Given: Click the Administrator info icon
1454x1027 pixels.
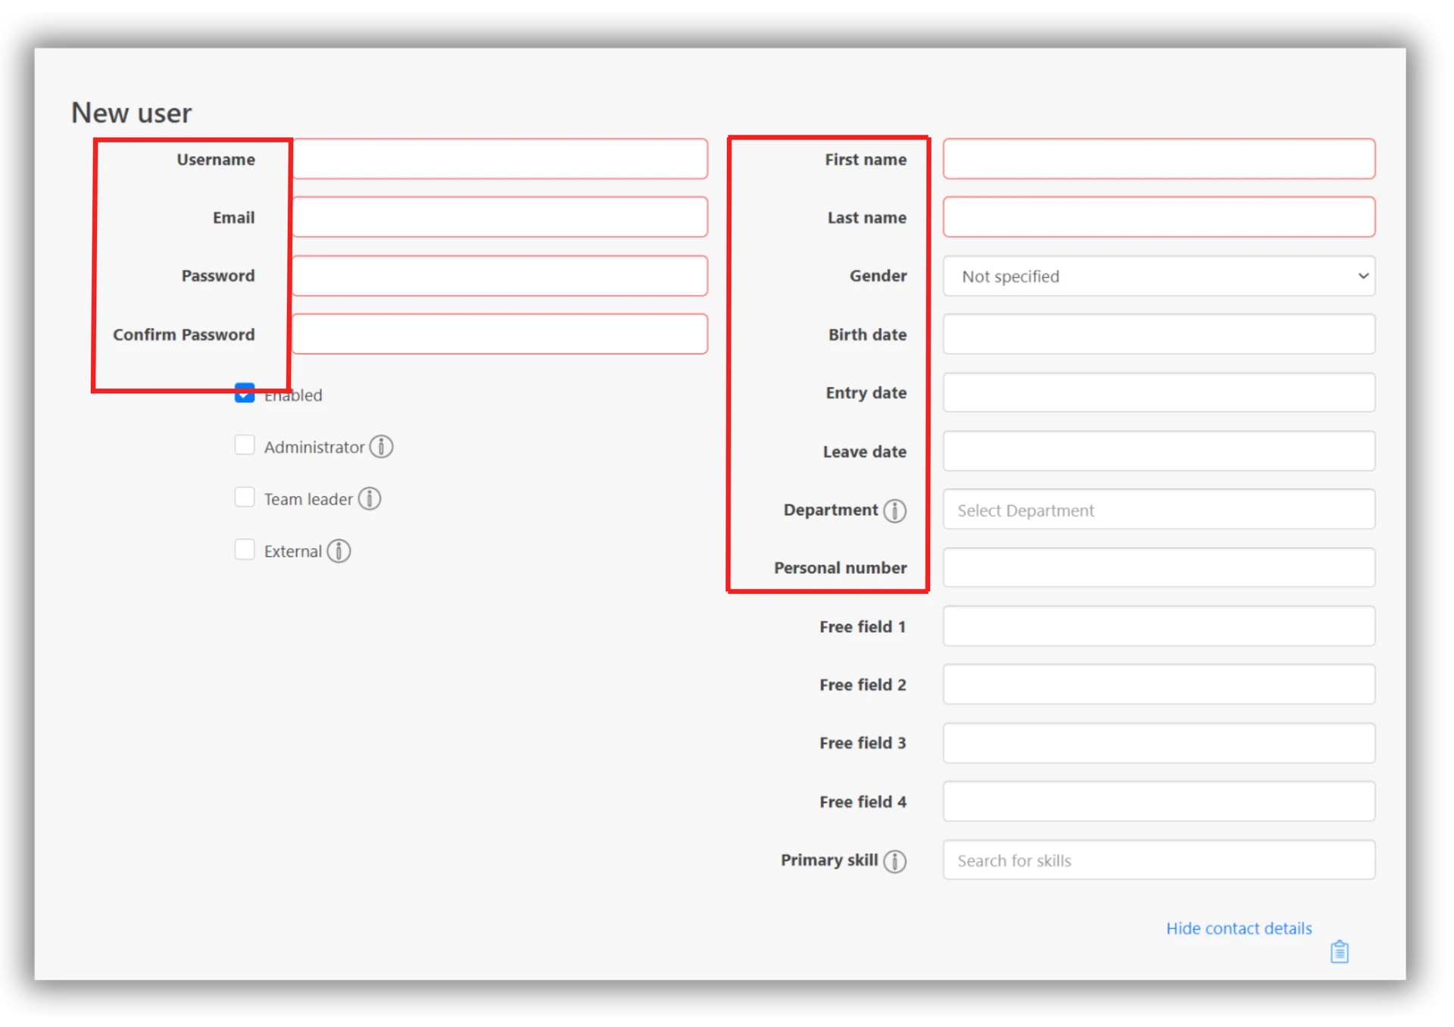Looking at the screenshot, I should (x=381, y=447).
